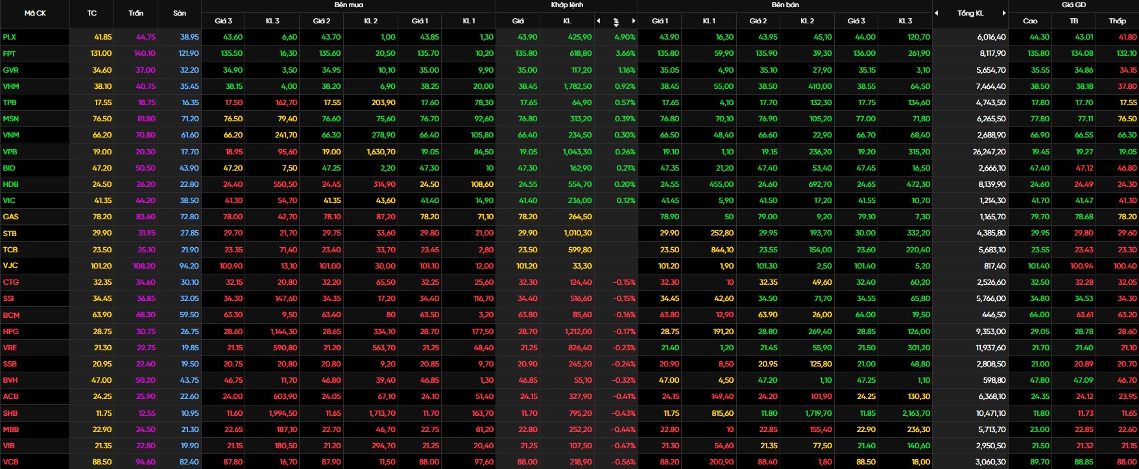Click FPT reference price 131.00
Screen dimensions: 1139x469
101,53
